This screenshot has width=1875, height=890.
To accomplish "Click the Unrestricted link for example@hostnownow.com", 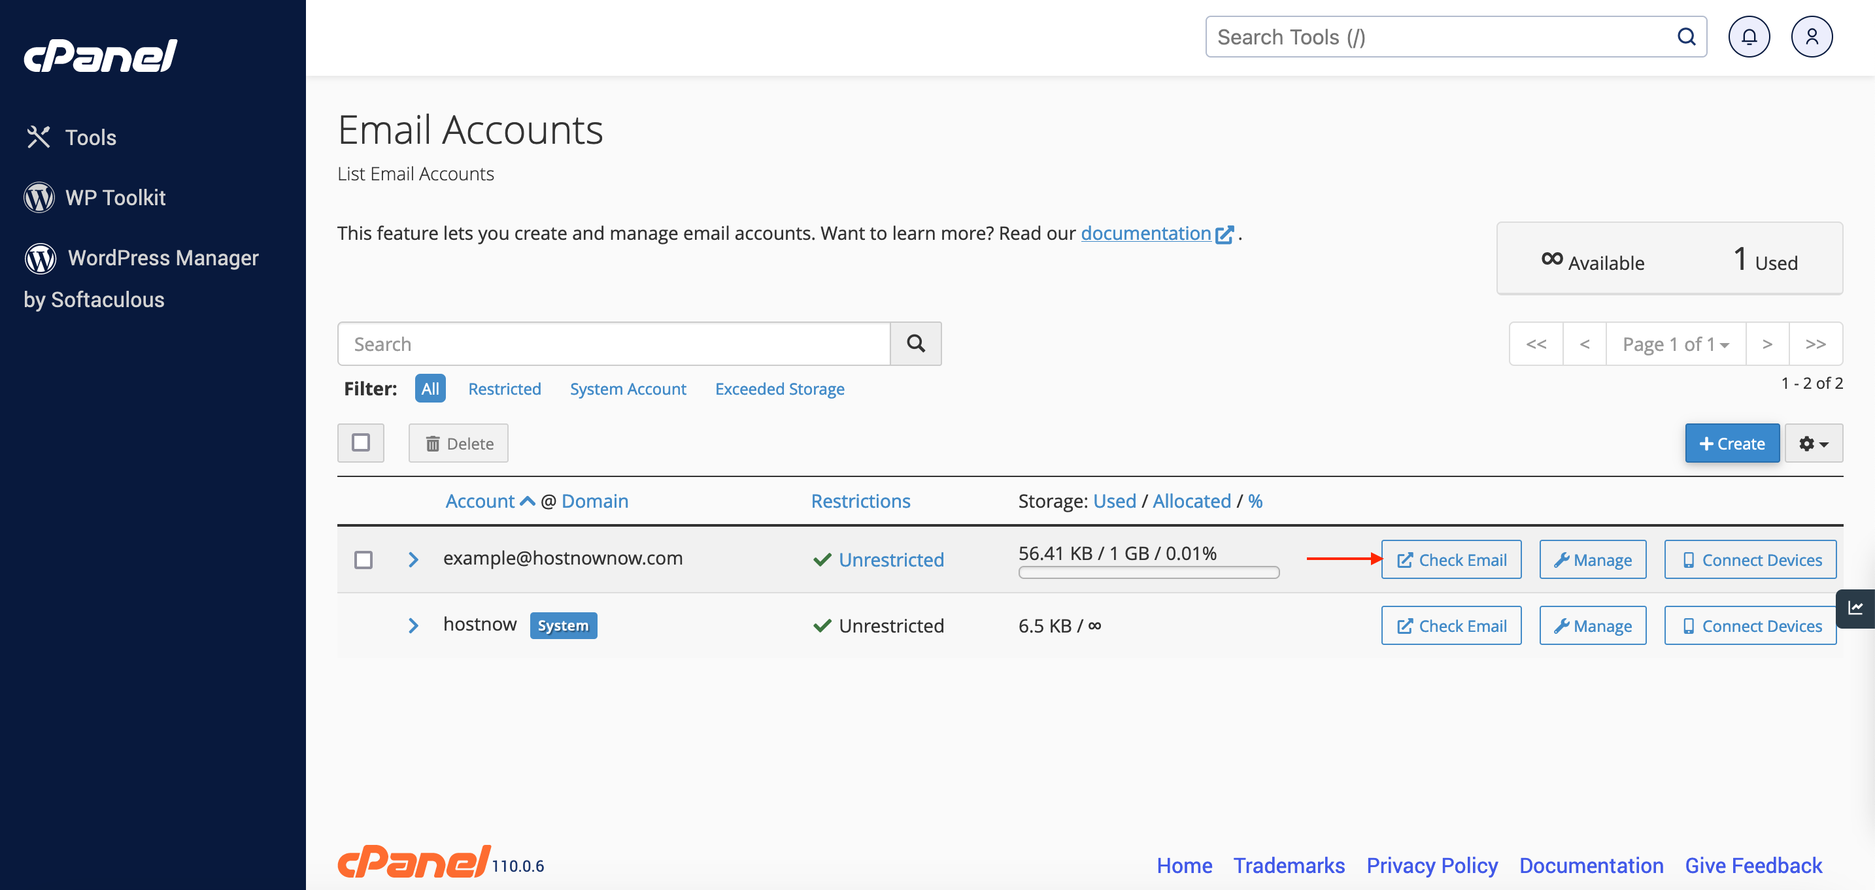I will click(891, 559).
